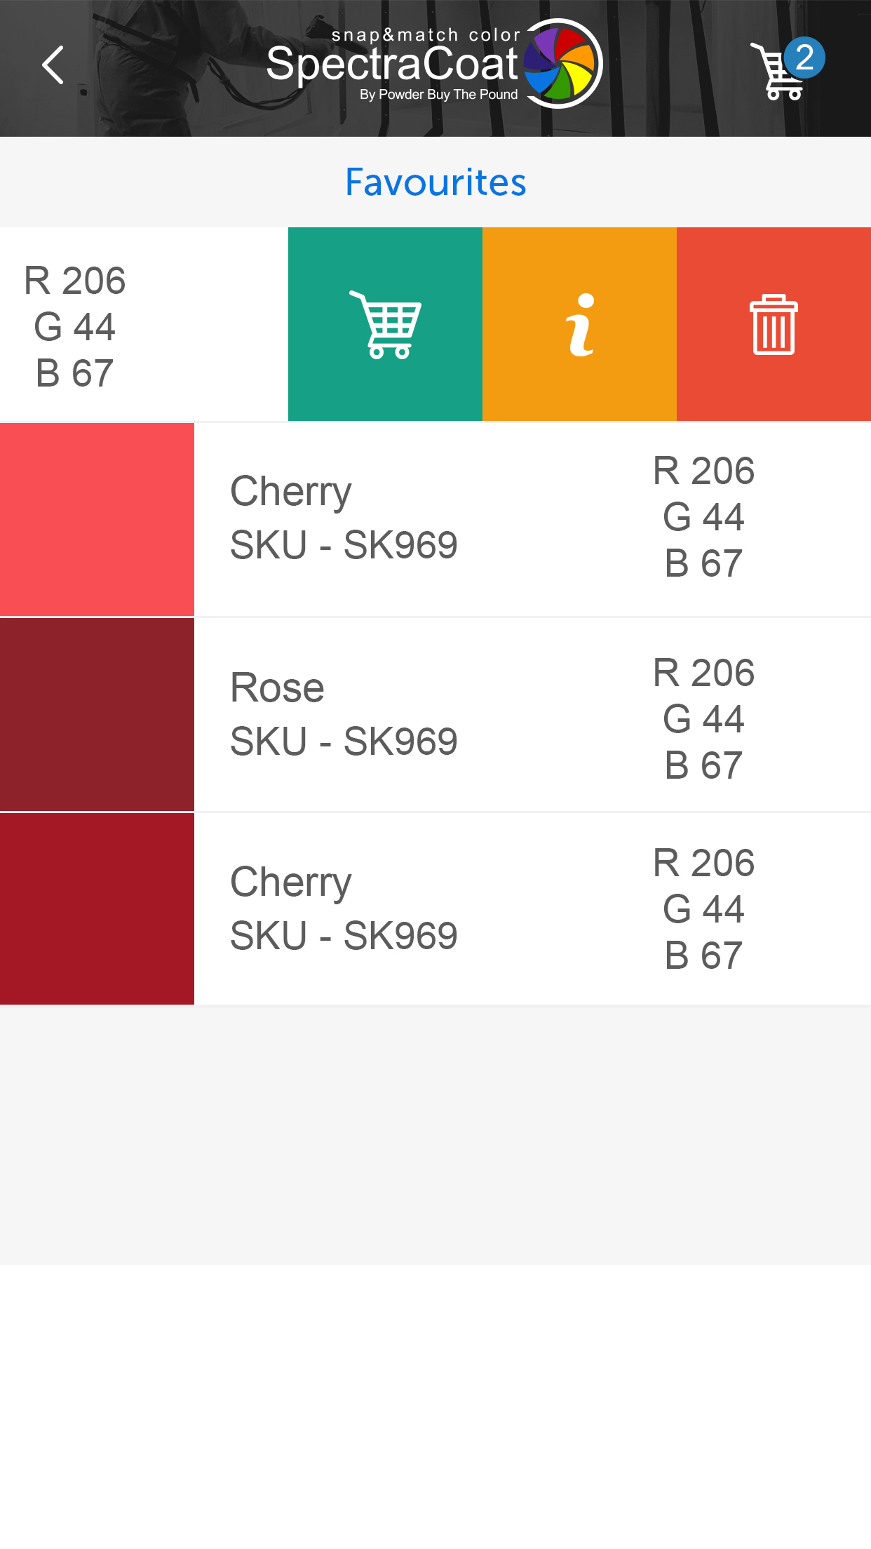The width and height of the screenshot is (871, 1549).
Task: Open the last Cherry SK969 list item
Action: pos(344,909)
